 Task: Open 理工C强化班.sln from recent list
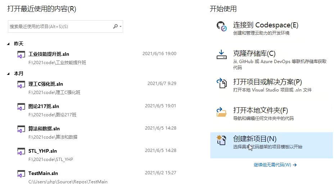(46, 84)
